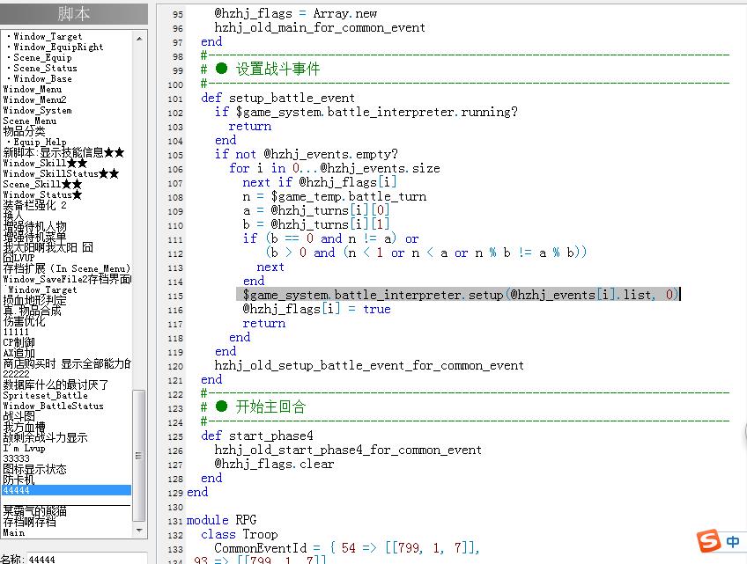
Task: Click the script list scrollbar thumb
Action: pyautogui.click(x=139, y=456)
